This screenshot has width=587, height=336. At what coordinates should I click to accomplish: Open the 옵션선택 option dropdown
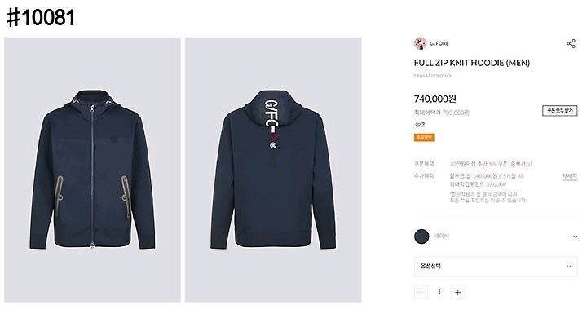[x=496, y=267]
